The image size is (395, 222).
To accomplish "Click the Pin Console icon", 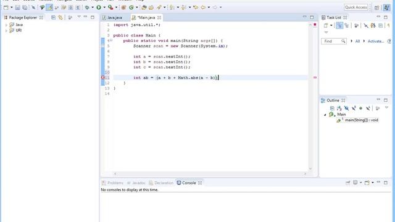I will point(348,183).
